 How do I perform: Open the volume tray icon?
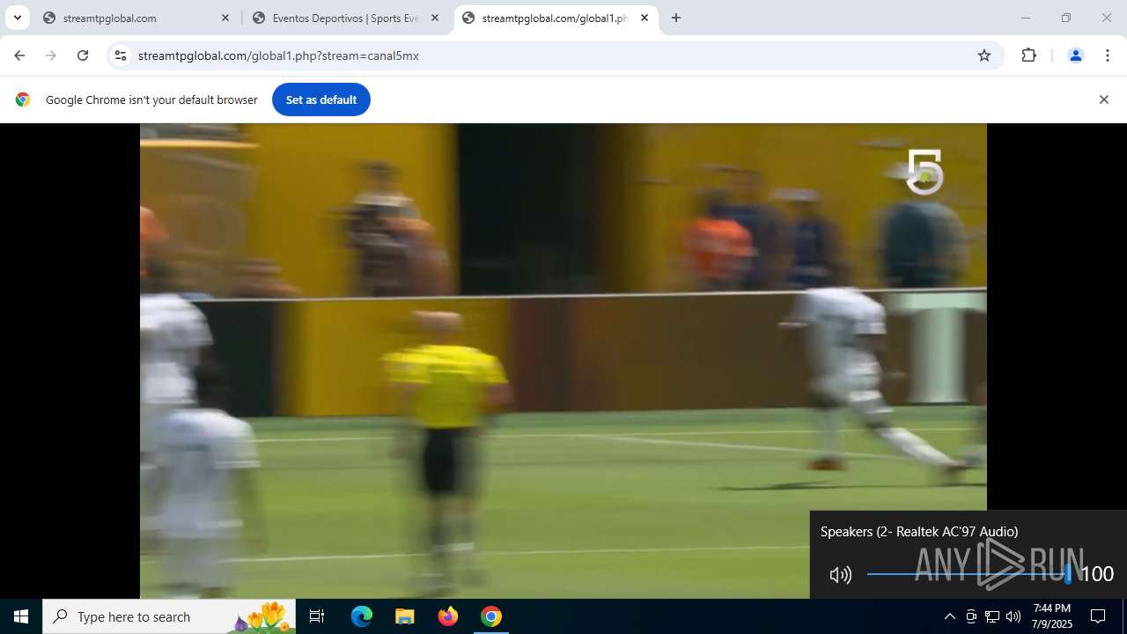(1013, 616)
